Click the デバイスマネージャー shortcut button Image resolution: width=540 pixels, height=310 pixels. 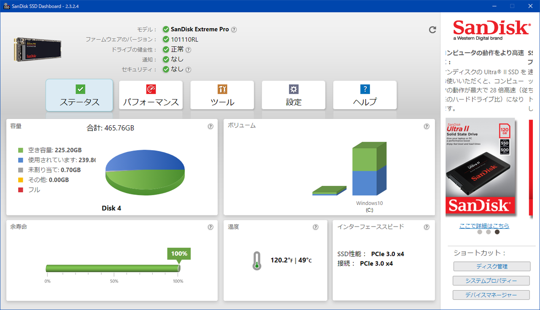[491, 295]
